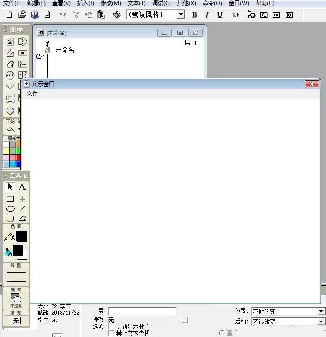Check the 更新显示变量 checkbox

111,326
